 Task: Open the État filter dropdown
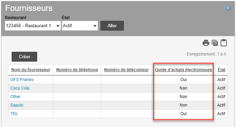(x=80, y=26)
